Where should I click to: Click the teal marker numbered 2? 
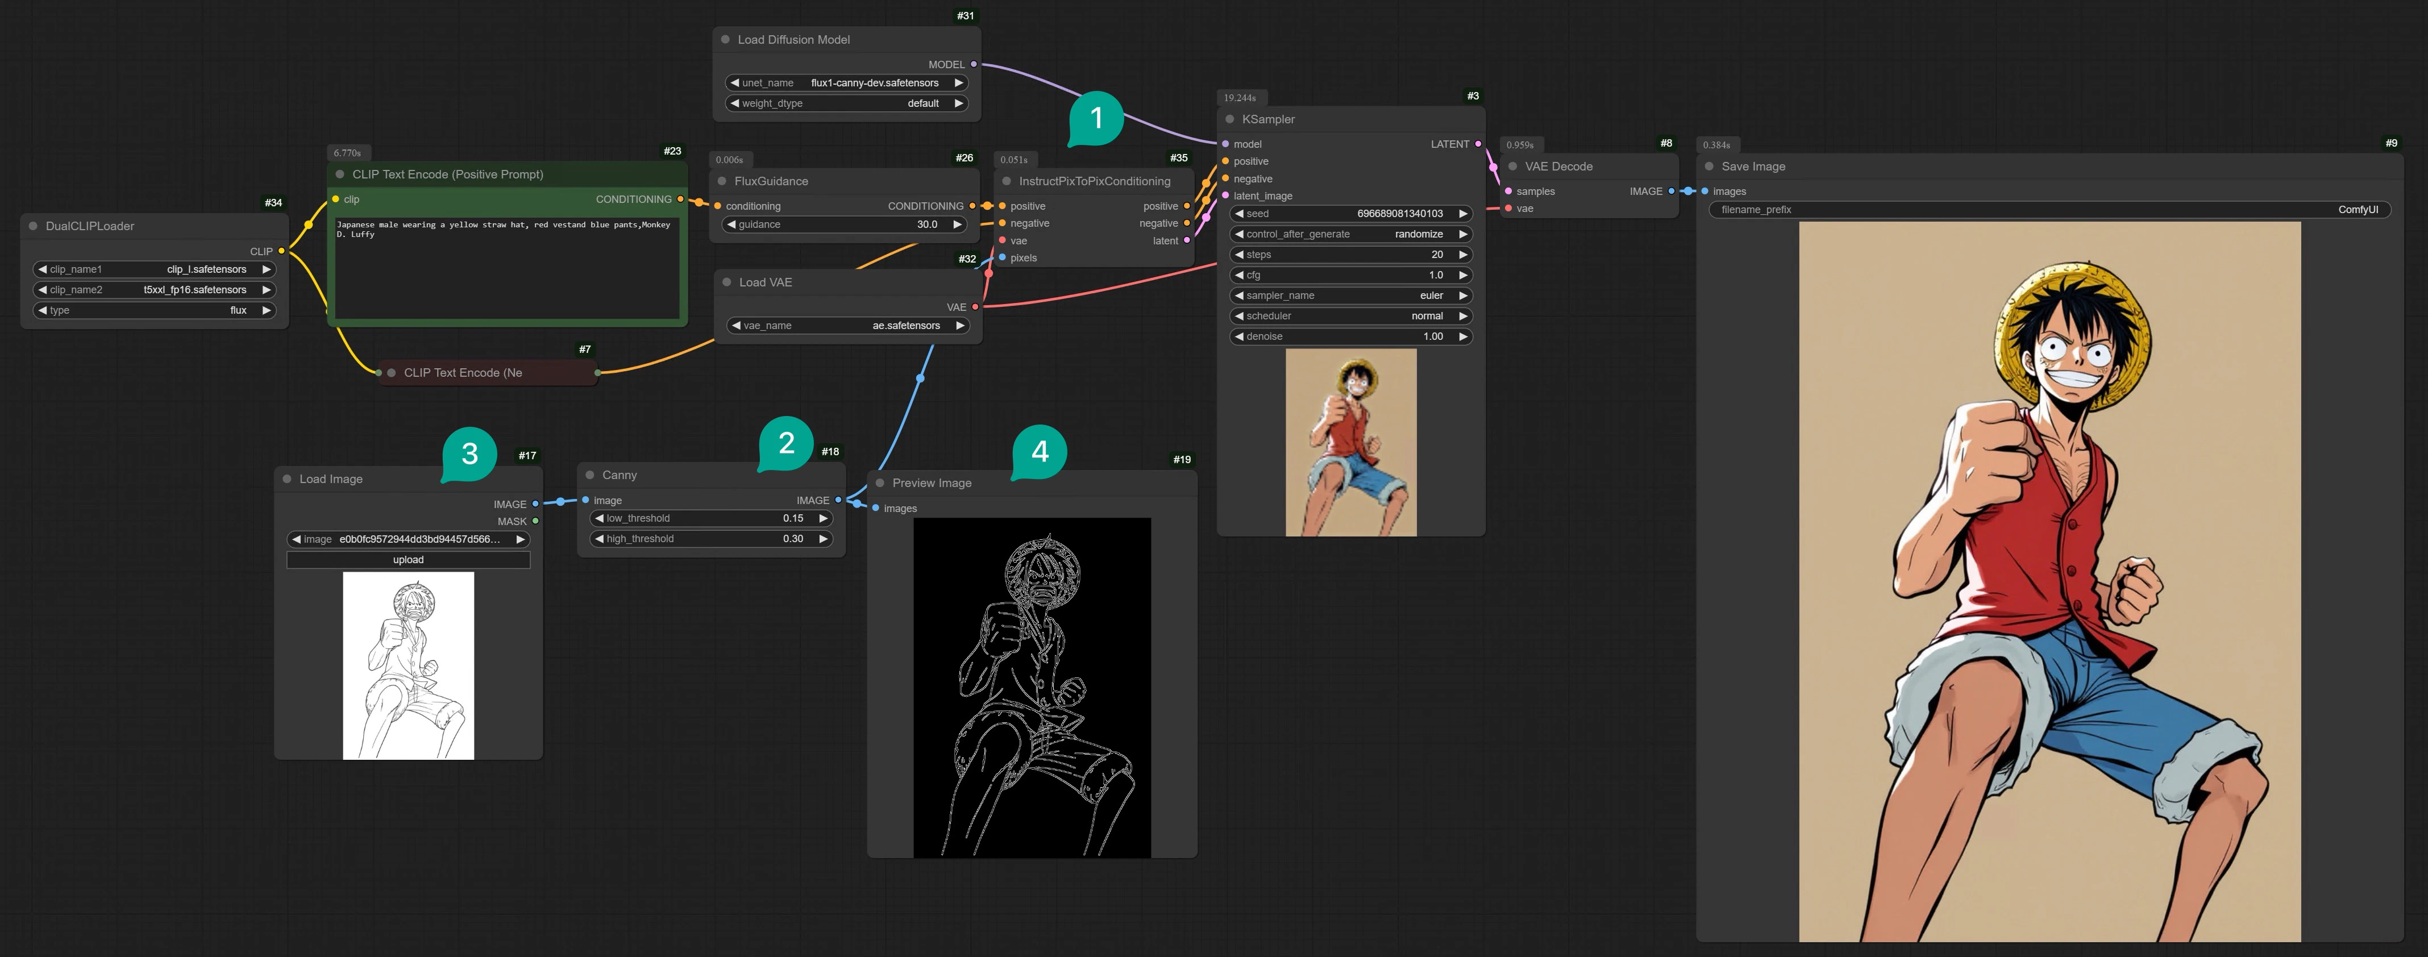coord(786,444)
